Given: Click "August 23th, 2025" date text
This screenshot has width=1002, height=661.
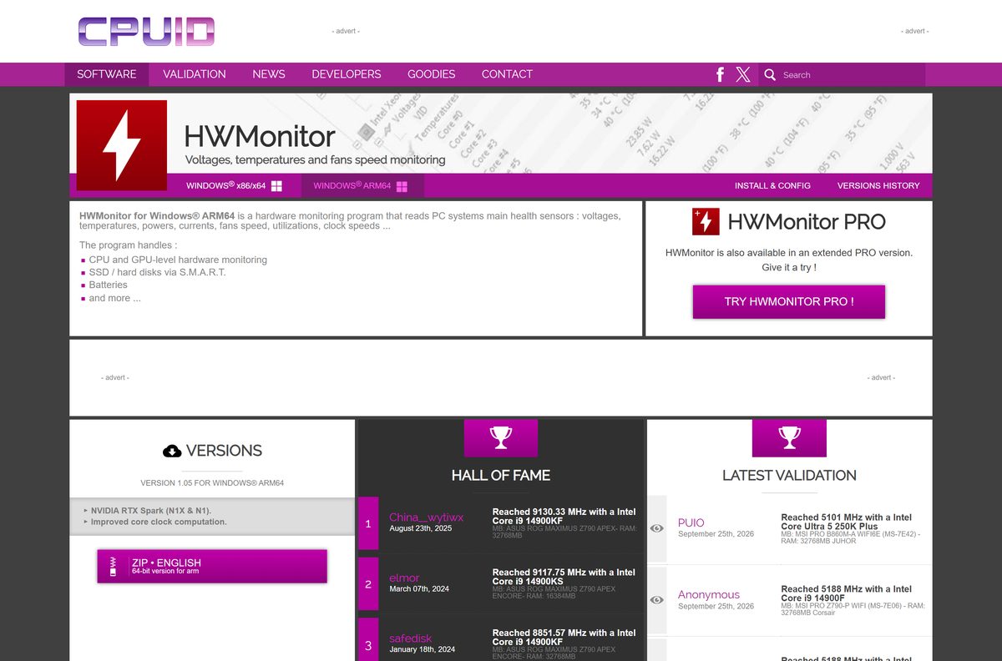Looking at the screenshot, I should coord(421,528).
